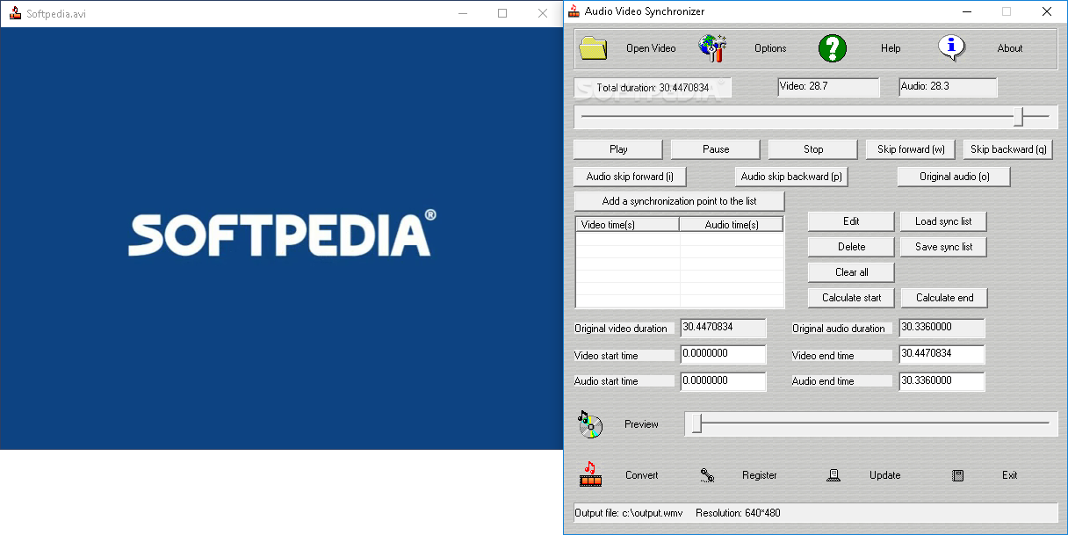
Task: Click the Convert label text
Action: (642, 475)
